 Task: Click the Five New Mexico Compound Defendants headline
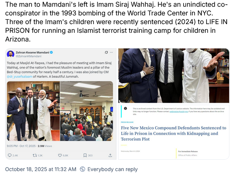pyautogui.click(x=173, y=134)
